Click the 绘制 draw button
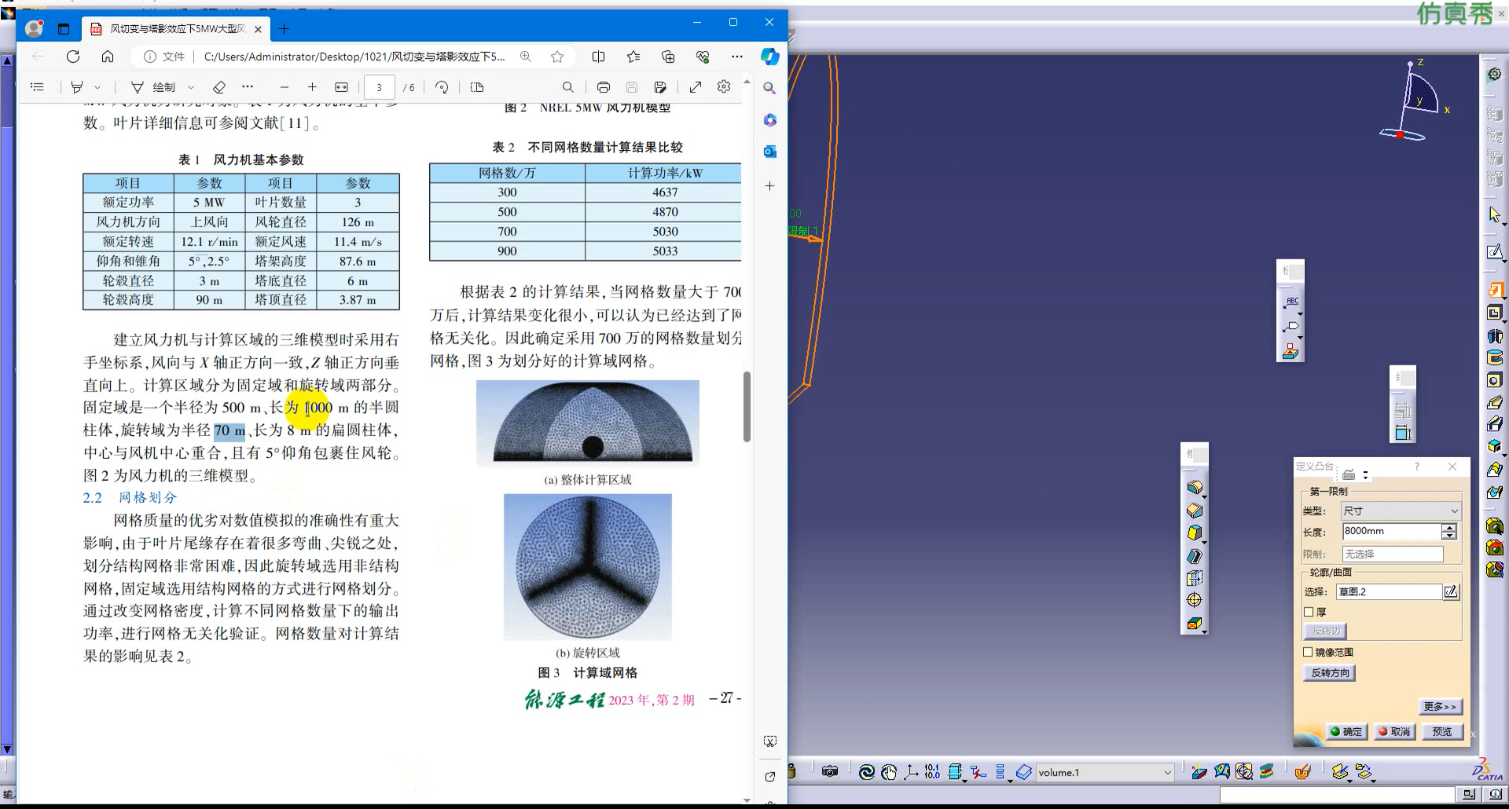This screenshot has height=809, width=1509. [154, 87]
